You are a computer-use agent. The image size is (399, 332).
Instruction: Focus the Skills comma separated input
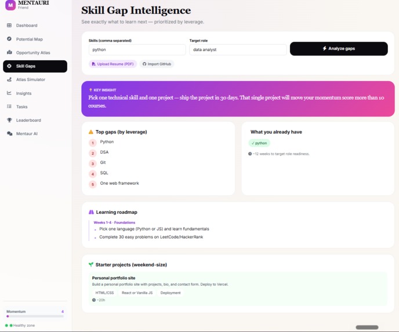[x=137, y=50]
